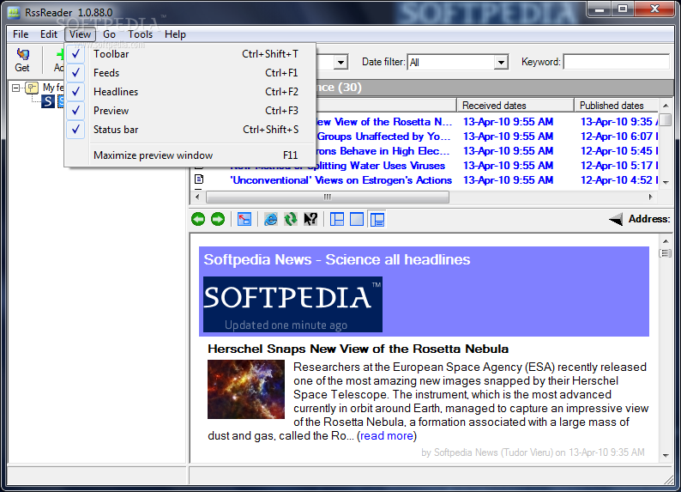The image size is (681, 492).
Task: Open the Edit menu
Action: pos(49,34)
